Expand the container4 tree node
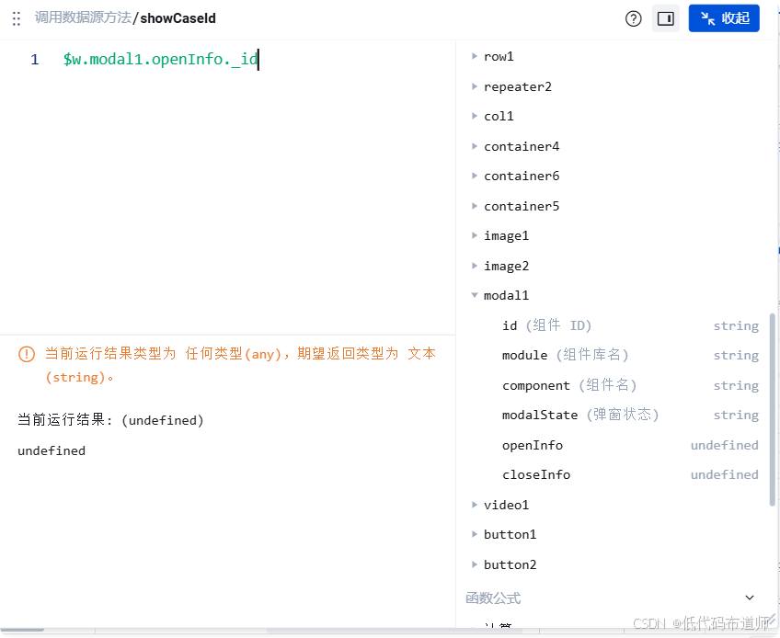Screen dimensions: 780x638 tap(474, 146)
